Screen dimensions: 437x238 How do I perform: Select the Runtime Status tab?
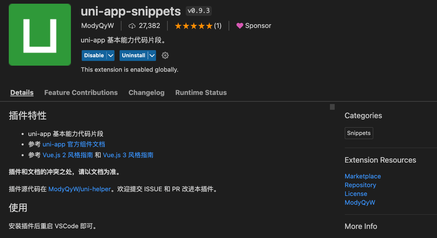click(201, 93)
